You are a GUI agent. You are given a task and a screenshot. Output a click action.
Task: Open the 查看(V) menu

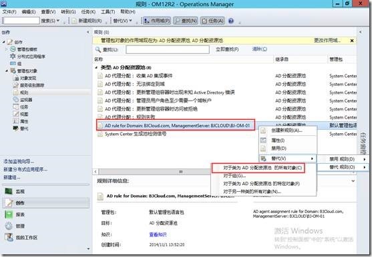click(48, 12)
